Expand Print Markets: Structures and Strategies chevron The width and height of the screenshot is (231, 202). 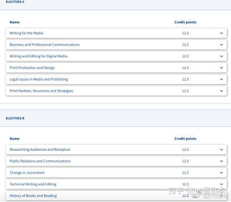pos(222,91)
